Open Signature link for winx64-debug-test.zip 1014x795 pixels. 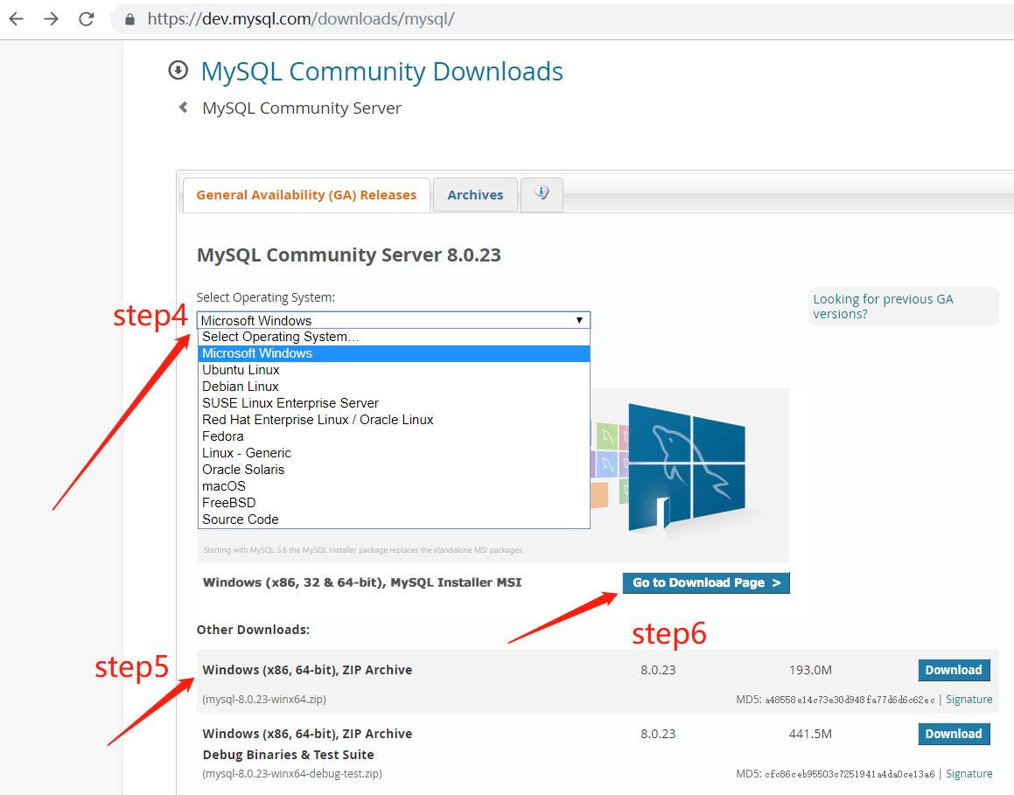(969, 774)
